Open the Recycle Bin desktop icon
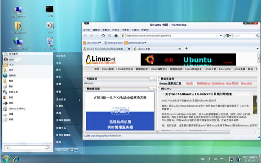 50,44
